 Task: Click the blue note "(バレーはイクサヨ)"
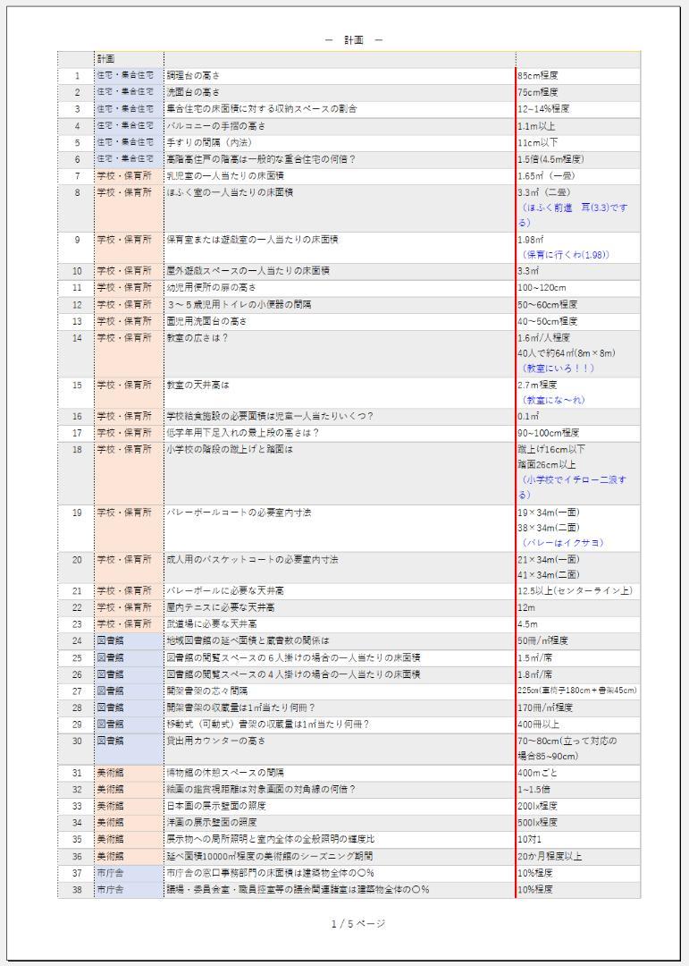click(563, 544)
